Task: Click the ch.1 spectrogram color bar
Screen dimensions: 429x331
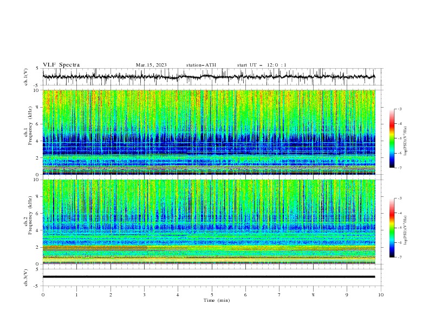Action: pyautogui.click(x=392, y=138)
